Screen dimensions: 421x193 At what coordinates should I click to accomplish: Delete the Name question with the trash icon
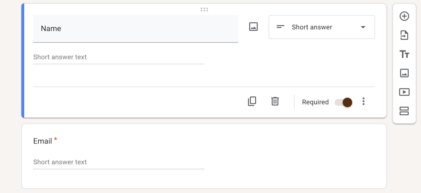point(275,101)
